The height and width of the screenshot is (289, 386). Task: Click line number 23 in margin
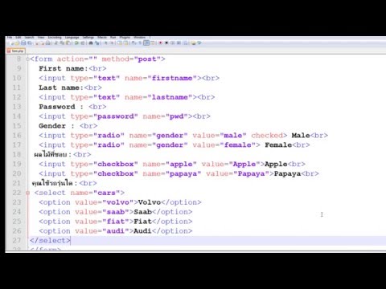pyautogui.click(x=17, y=202)
